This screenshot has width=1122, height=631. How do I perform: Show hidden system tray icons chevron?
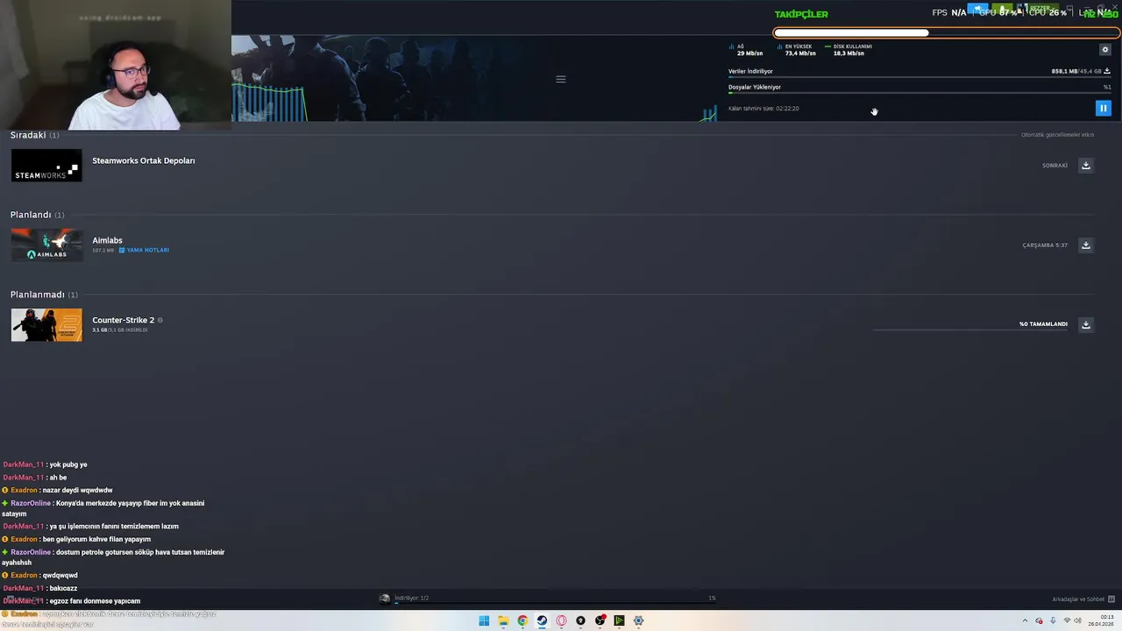coord(1026,620)
